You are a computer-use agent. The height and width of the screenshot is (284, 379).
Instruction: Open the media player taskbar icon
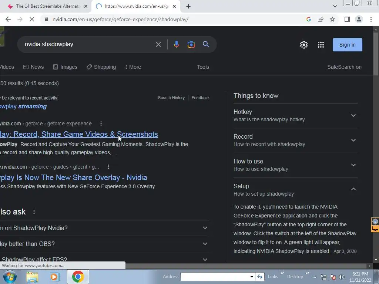click(55, 277)
